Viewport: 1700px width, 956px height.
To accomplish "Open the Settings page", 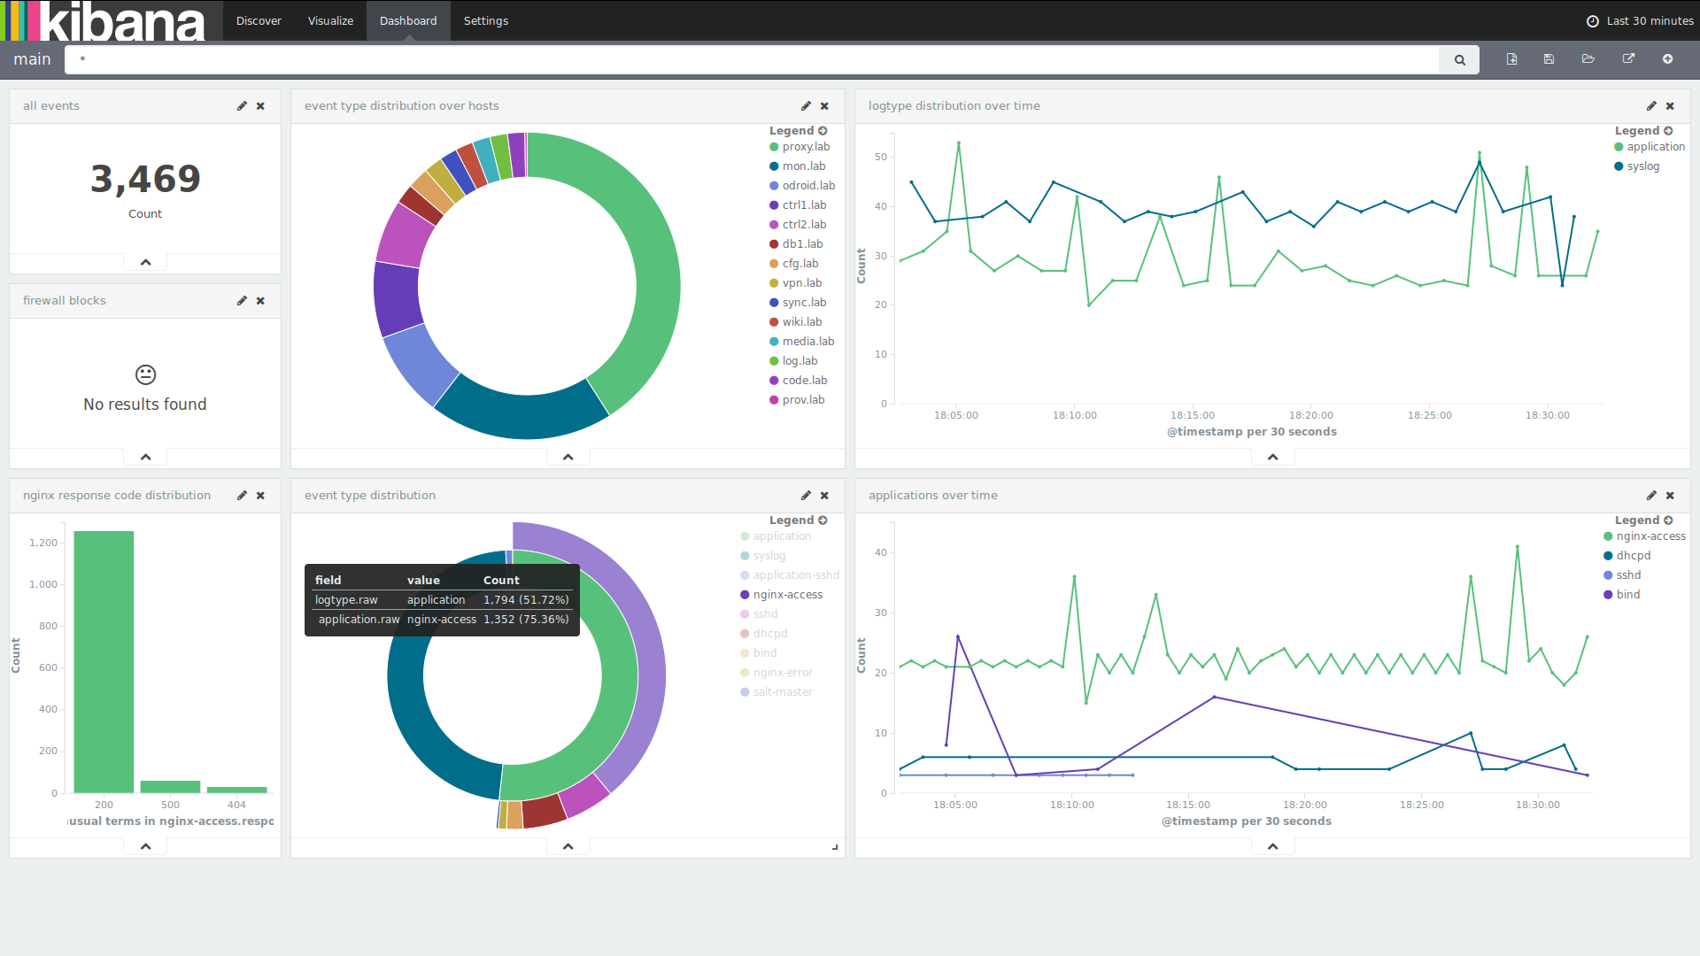I will point(485,20).
